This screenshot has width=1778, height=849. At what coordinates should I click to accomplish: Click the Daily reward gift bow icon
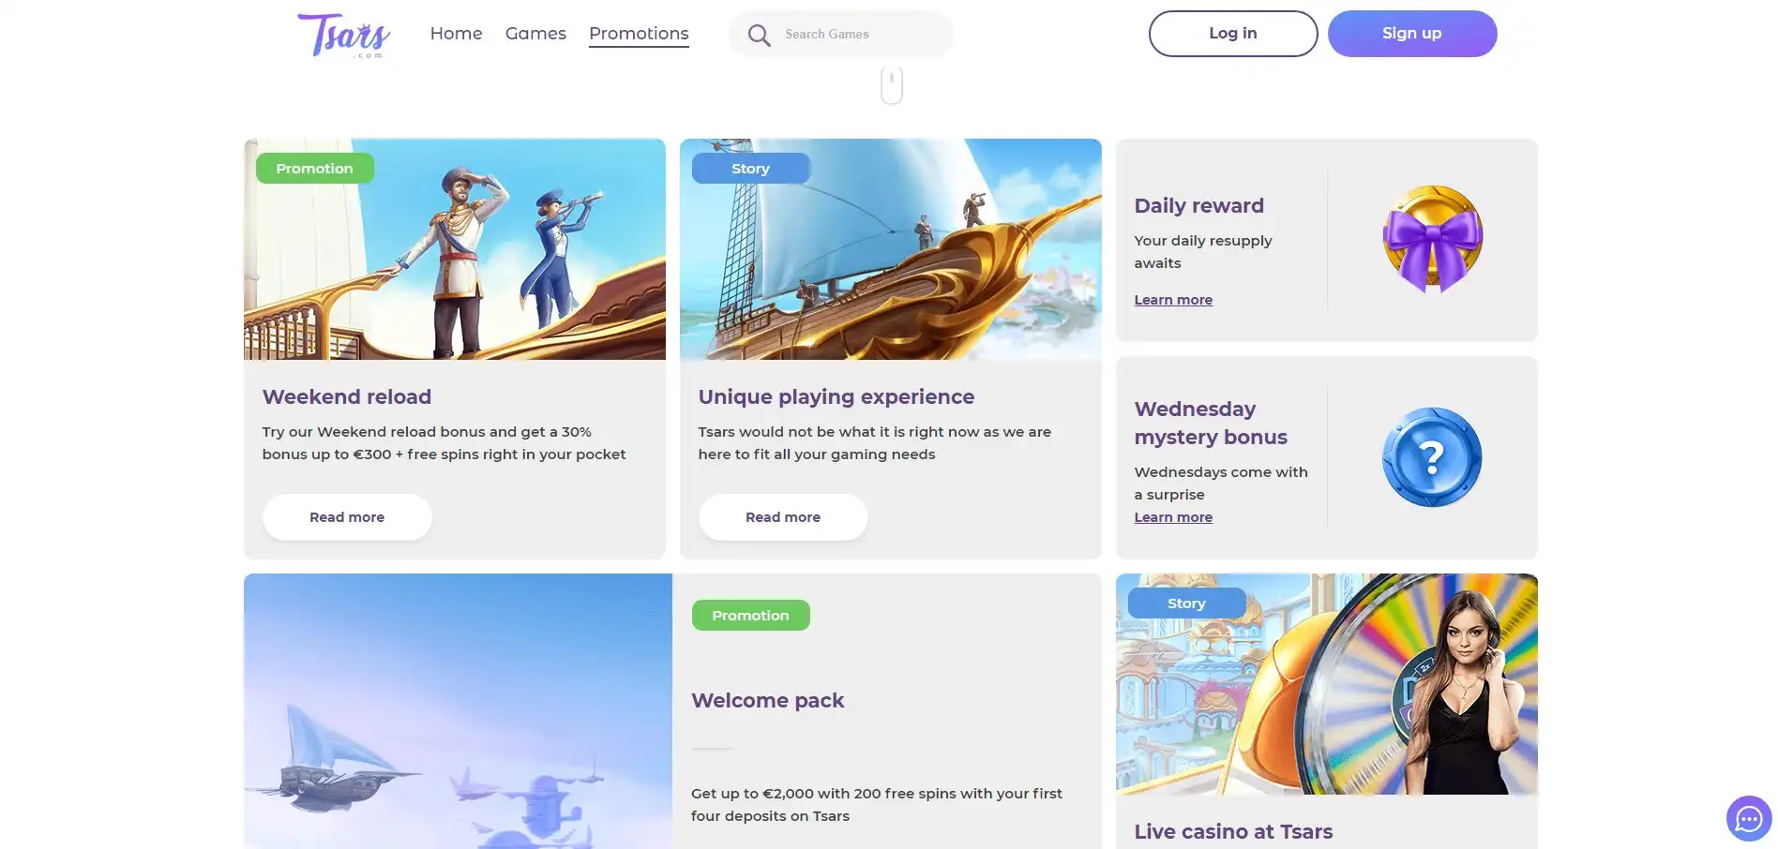pos(1432,239)
